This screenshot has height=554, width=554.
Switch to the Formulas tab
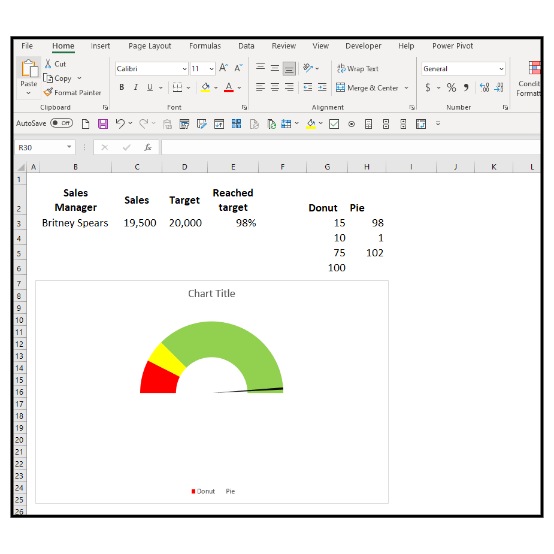[x=205, y=46]
